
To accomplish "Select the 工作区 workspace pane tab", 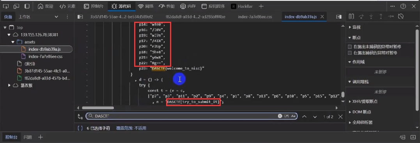I will click(25, 17).
